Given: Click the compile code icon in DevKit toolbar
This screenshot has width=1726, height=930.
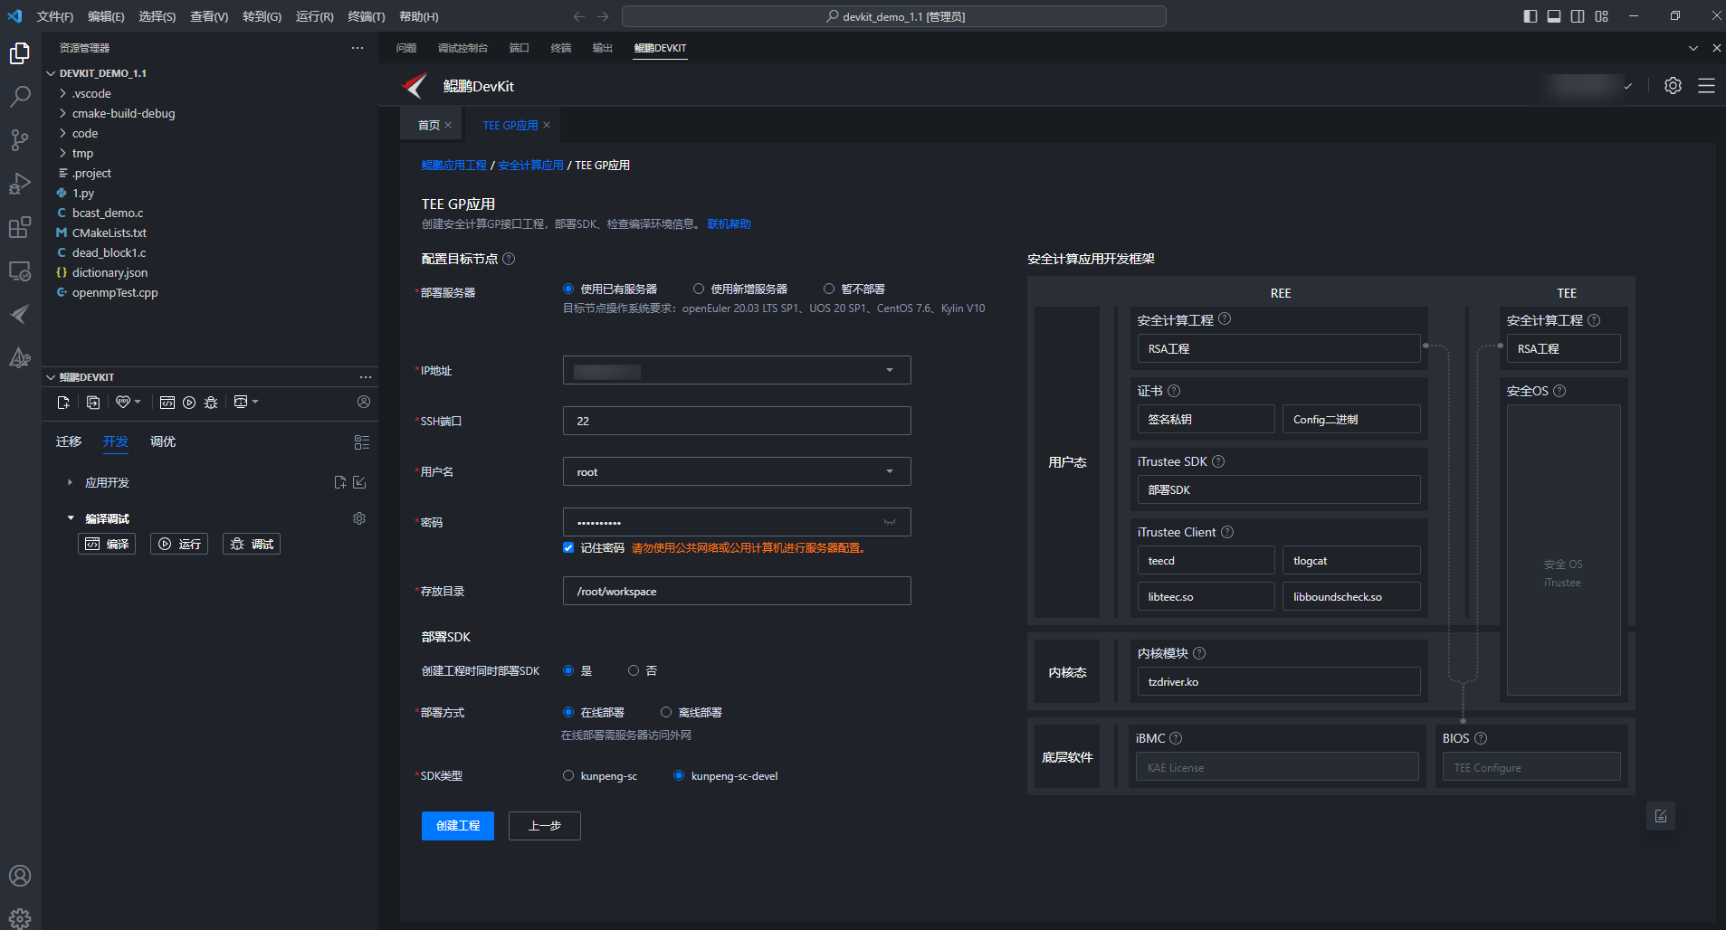Looking at the screenshot, I should click(x=167, y=403).
